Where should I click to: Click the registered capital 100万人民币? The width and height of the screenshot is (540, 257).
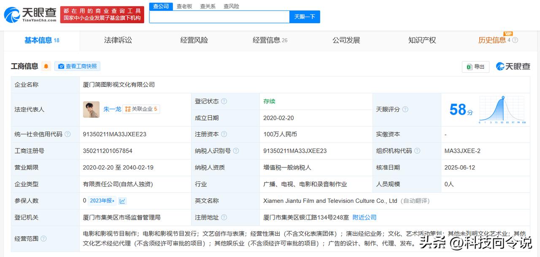tap(280, 134)
